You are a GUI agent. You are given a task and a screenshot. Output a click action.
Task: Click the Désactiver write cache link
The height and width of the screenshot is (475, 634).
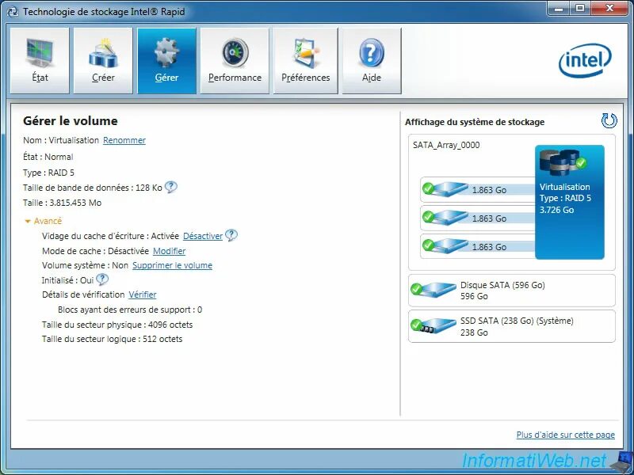click(x=203, y=236)
